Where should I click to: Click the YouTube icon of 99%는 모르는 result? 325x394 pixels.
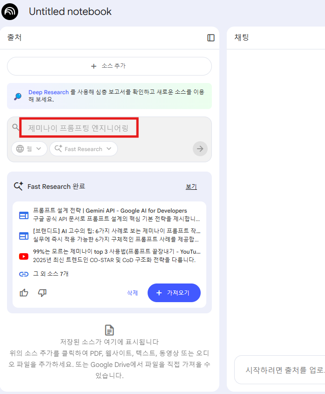pyautogui.click(x=24, y=256)
